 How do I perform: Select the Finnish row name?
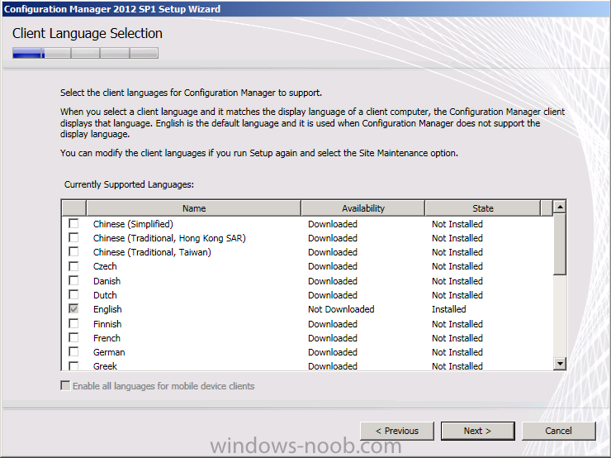click(x=107, y=324)
